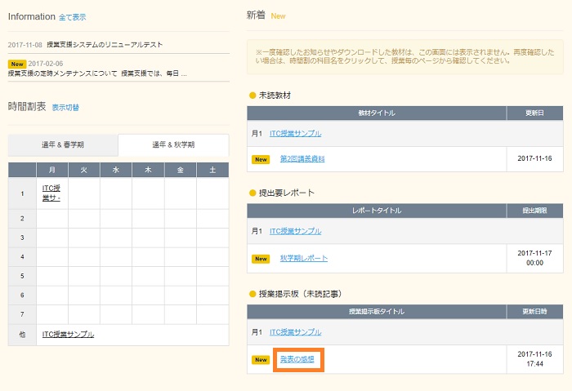Click the 教材タイトル column header
The width and height of the screenshot is (572, 391).
coord(376,113)
